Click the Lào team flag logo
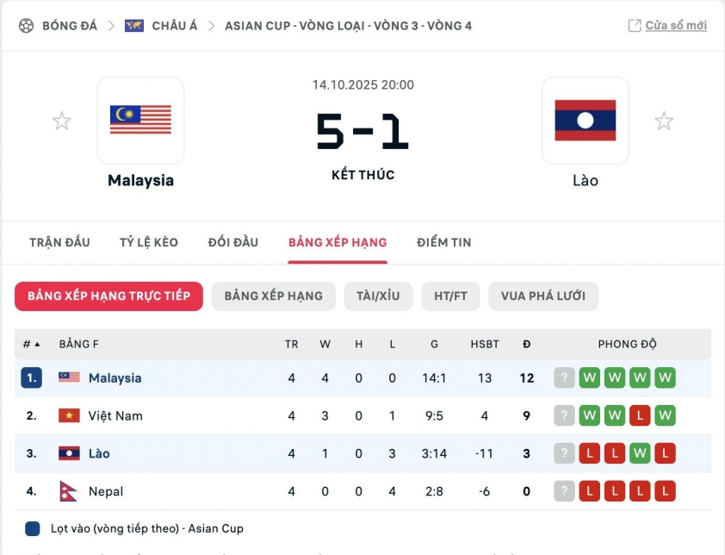 pyautogui.click(x=585, y=120)
